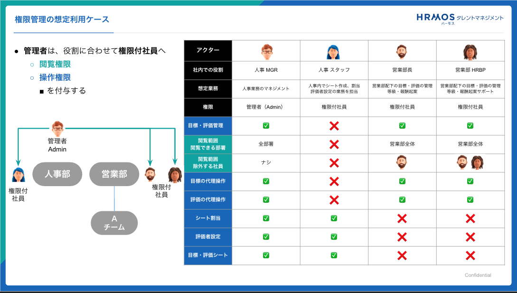Image resolution: width=517 pixels, height=293 pixels.
Task: Click the 営業部 gray box in diagram
Action: tap(114, 174)
